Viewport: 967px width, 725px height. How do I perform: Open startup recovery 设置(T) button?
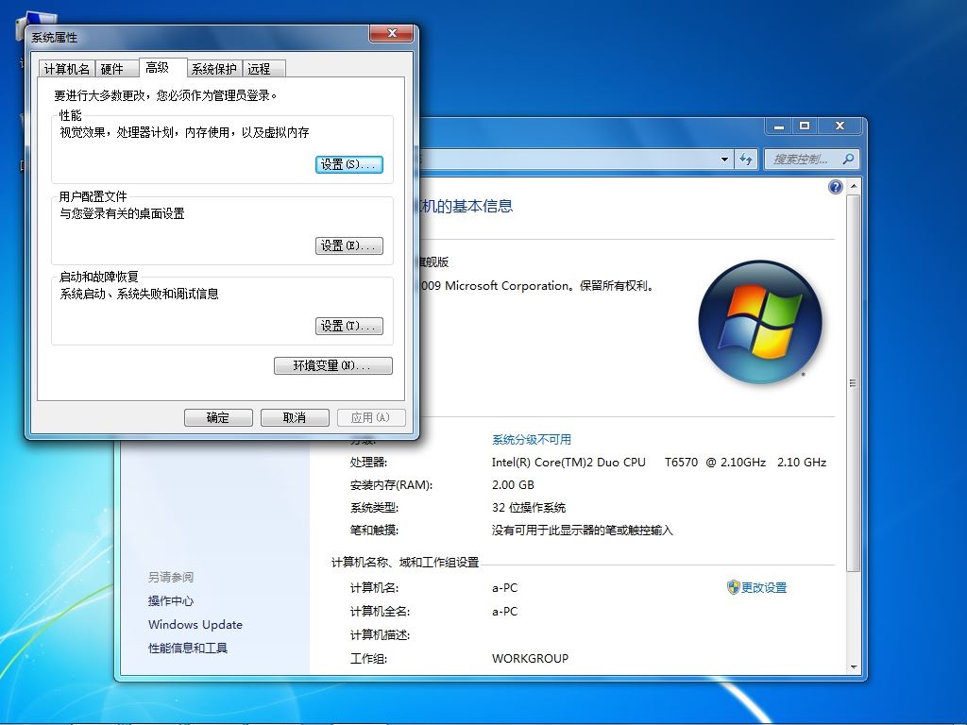point(349,326)
